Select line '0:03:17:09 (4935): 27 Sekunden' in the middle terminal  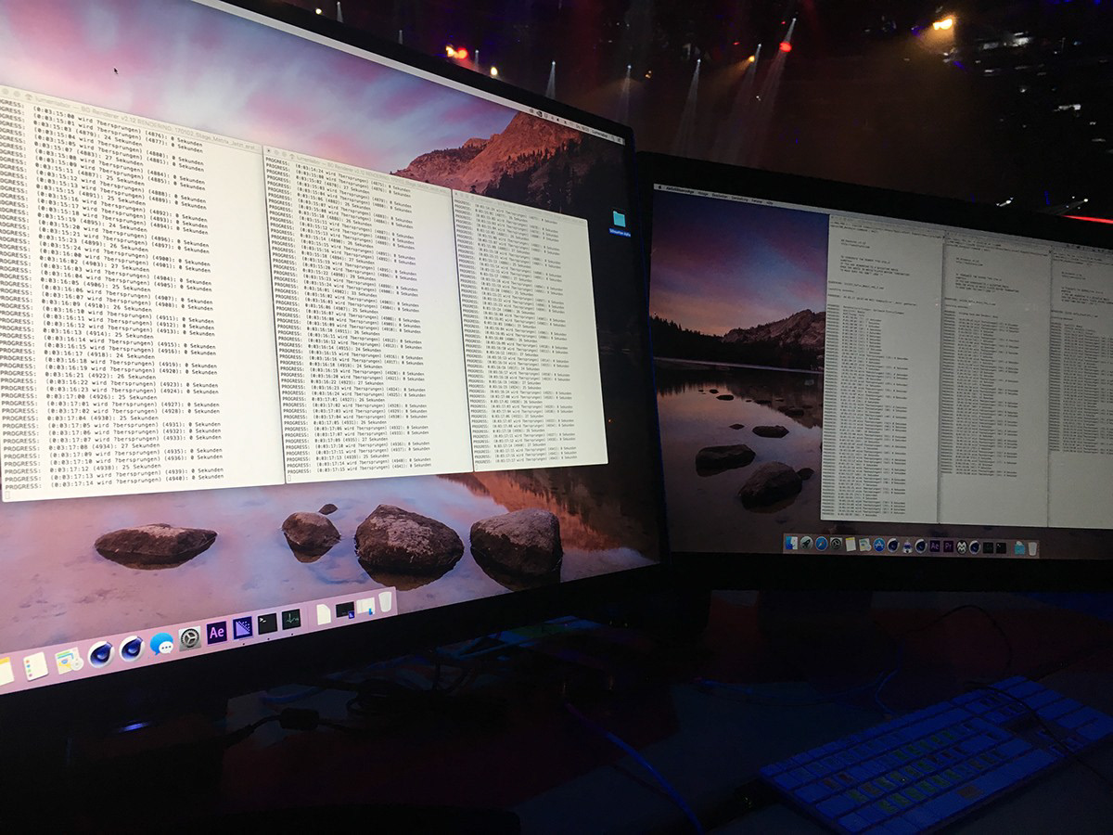point(352,440)
